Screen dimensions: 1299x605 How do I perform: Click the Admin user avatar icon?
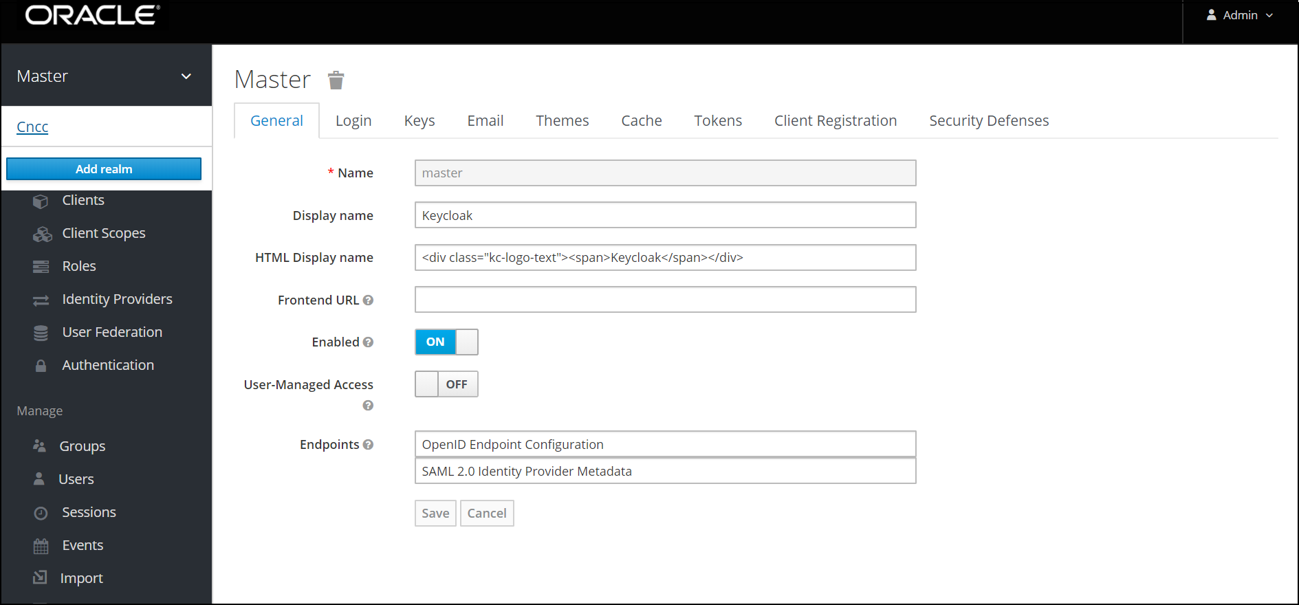1212,15
